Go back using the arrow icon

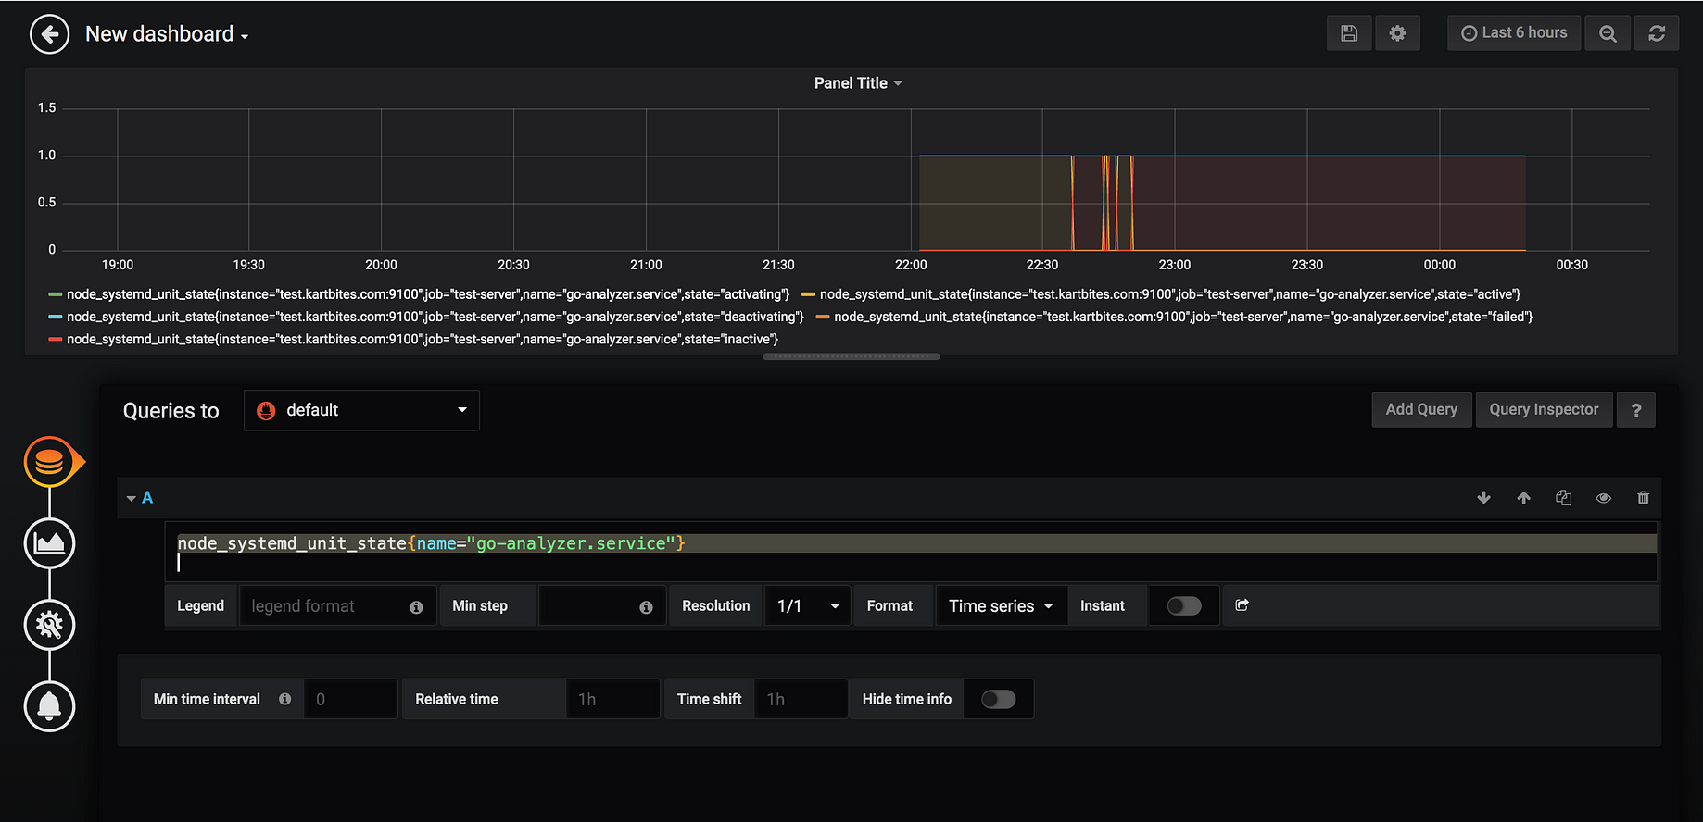click(x=49, y=34)
